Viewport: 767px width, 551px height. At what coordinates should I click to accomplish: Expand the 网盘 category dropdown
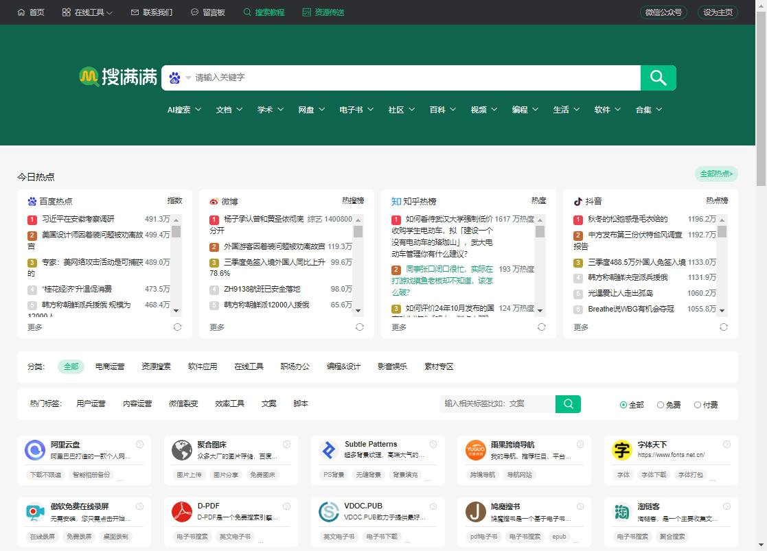pyautogui.click(x=312, y=110)
